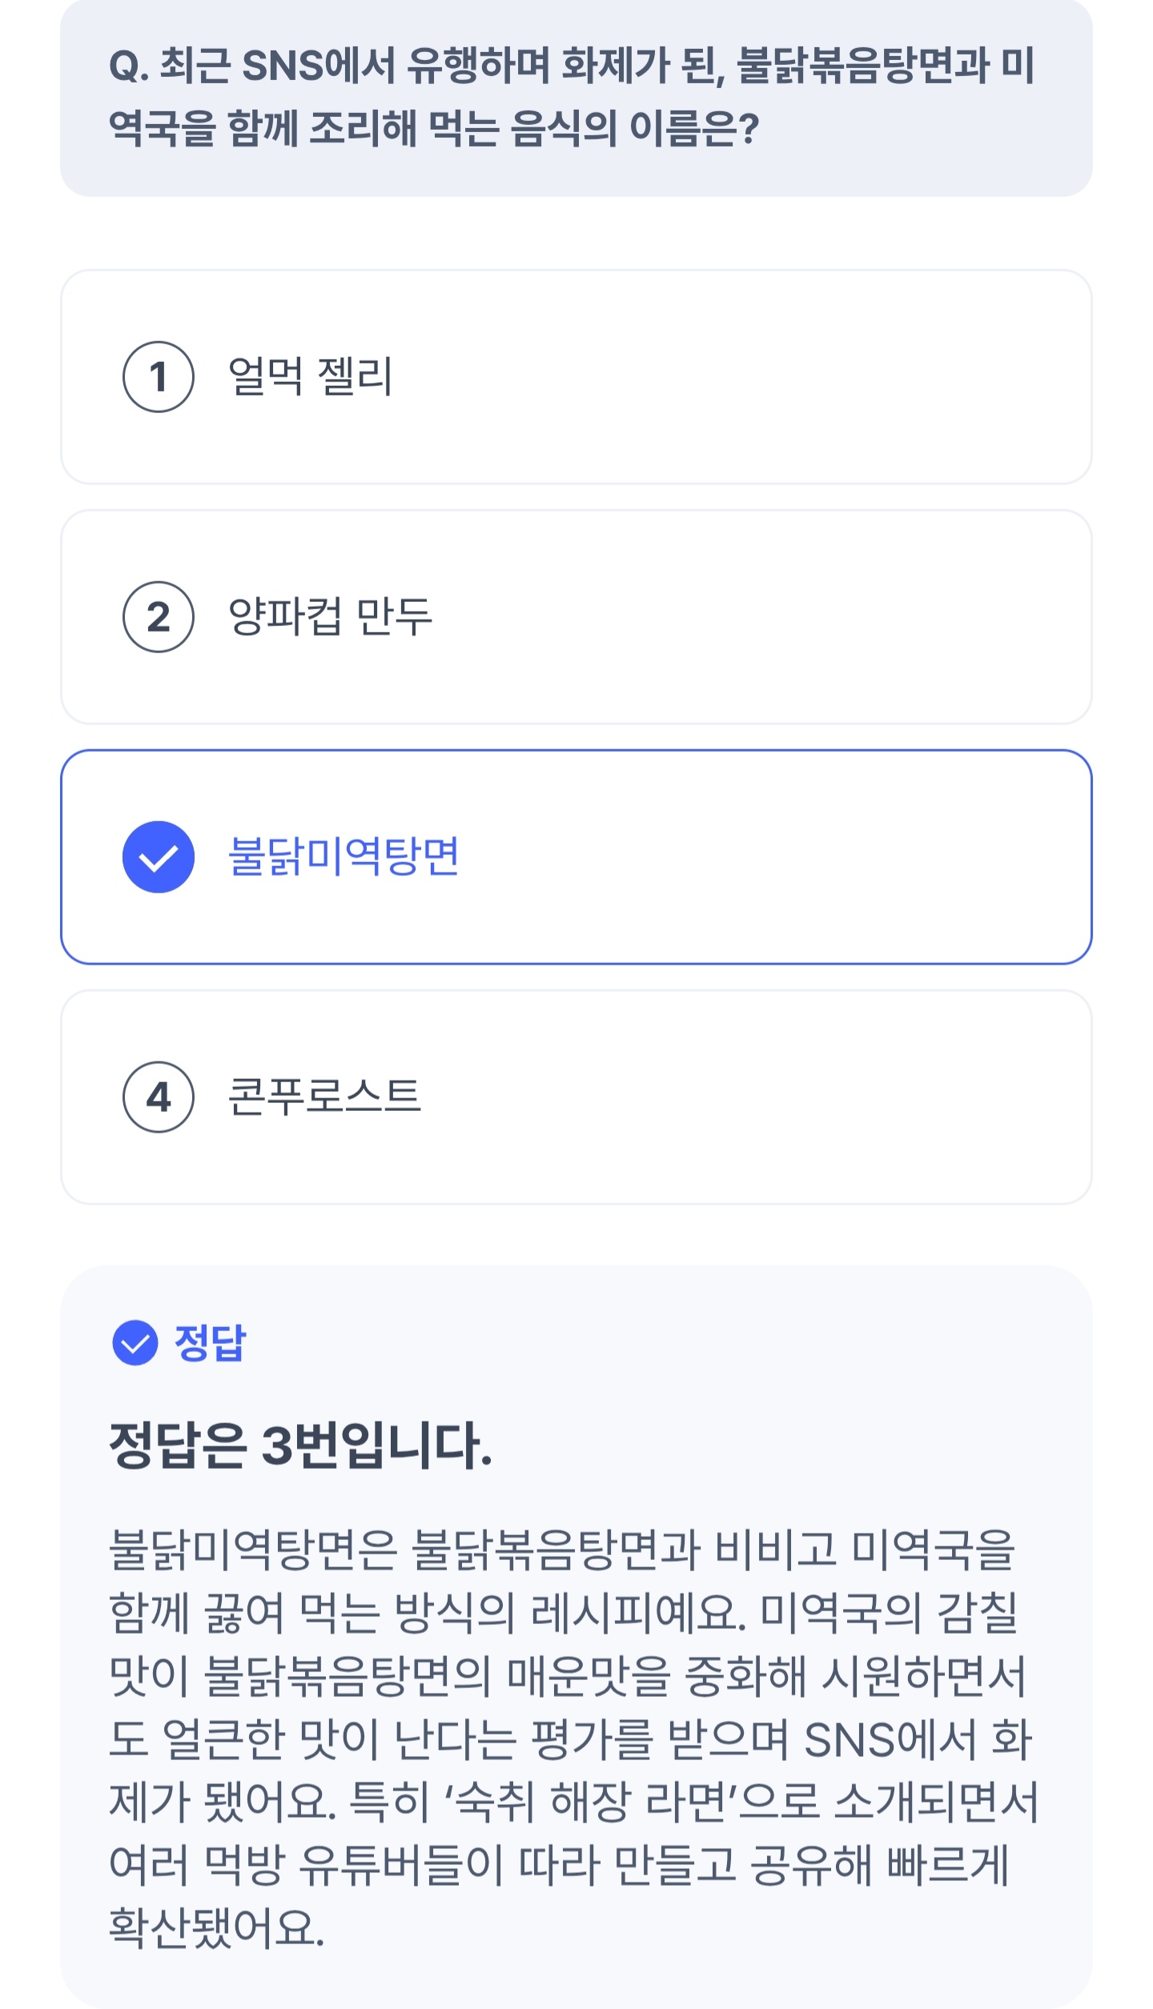This screenshot has height=2009, width=1153.
Task: Click the highlighted 불닭미역탕면 answer text
Action: (343, 857)
